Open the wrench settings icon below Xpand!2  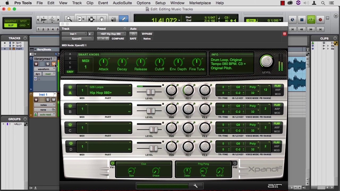pos(195,186)
